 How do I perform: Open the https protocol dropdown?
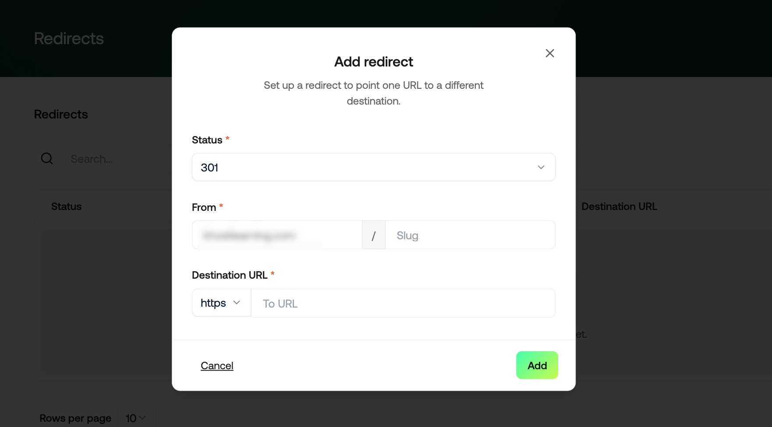coord(221,303)
